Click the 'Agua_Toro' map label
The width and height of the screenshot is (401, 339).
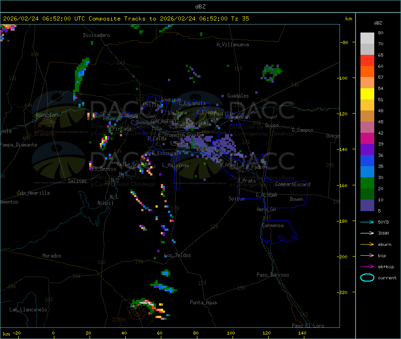48,115
